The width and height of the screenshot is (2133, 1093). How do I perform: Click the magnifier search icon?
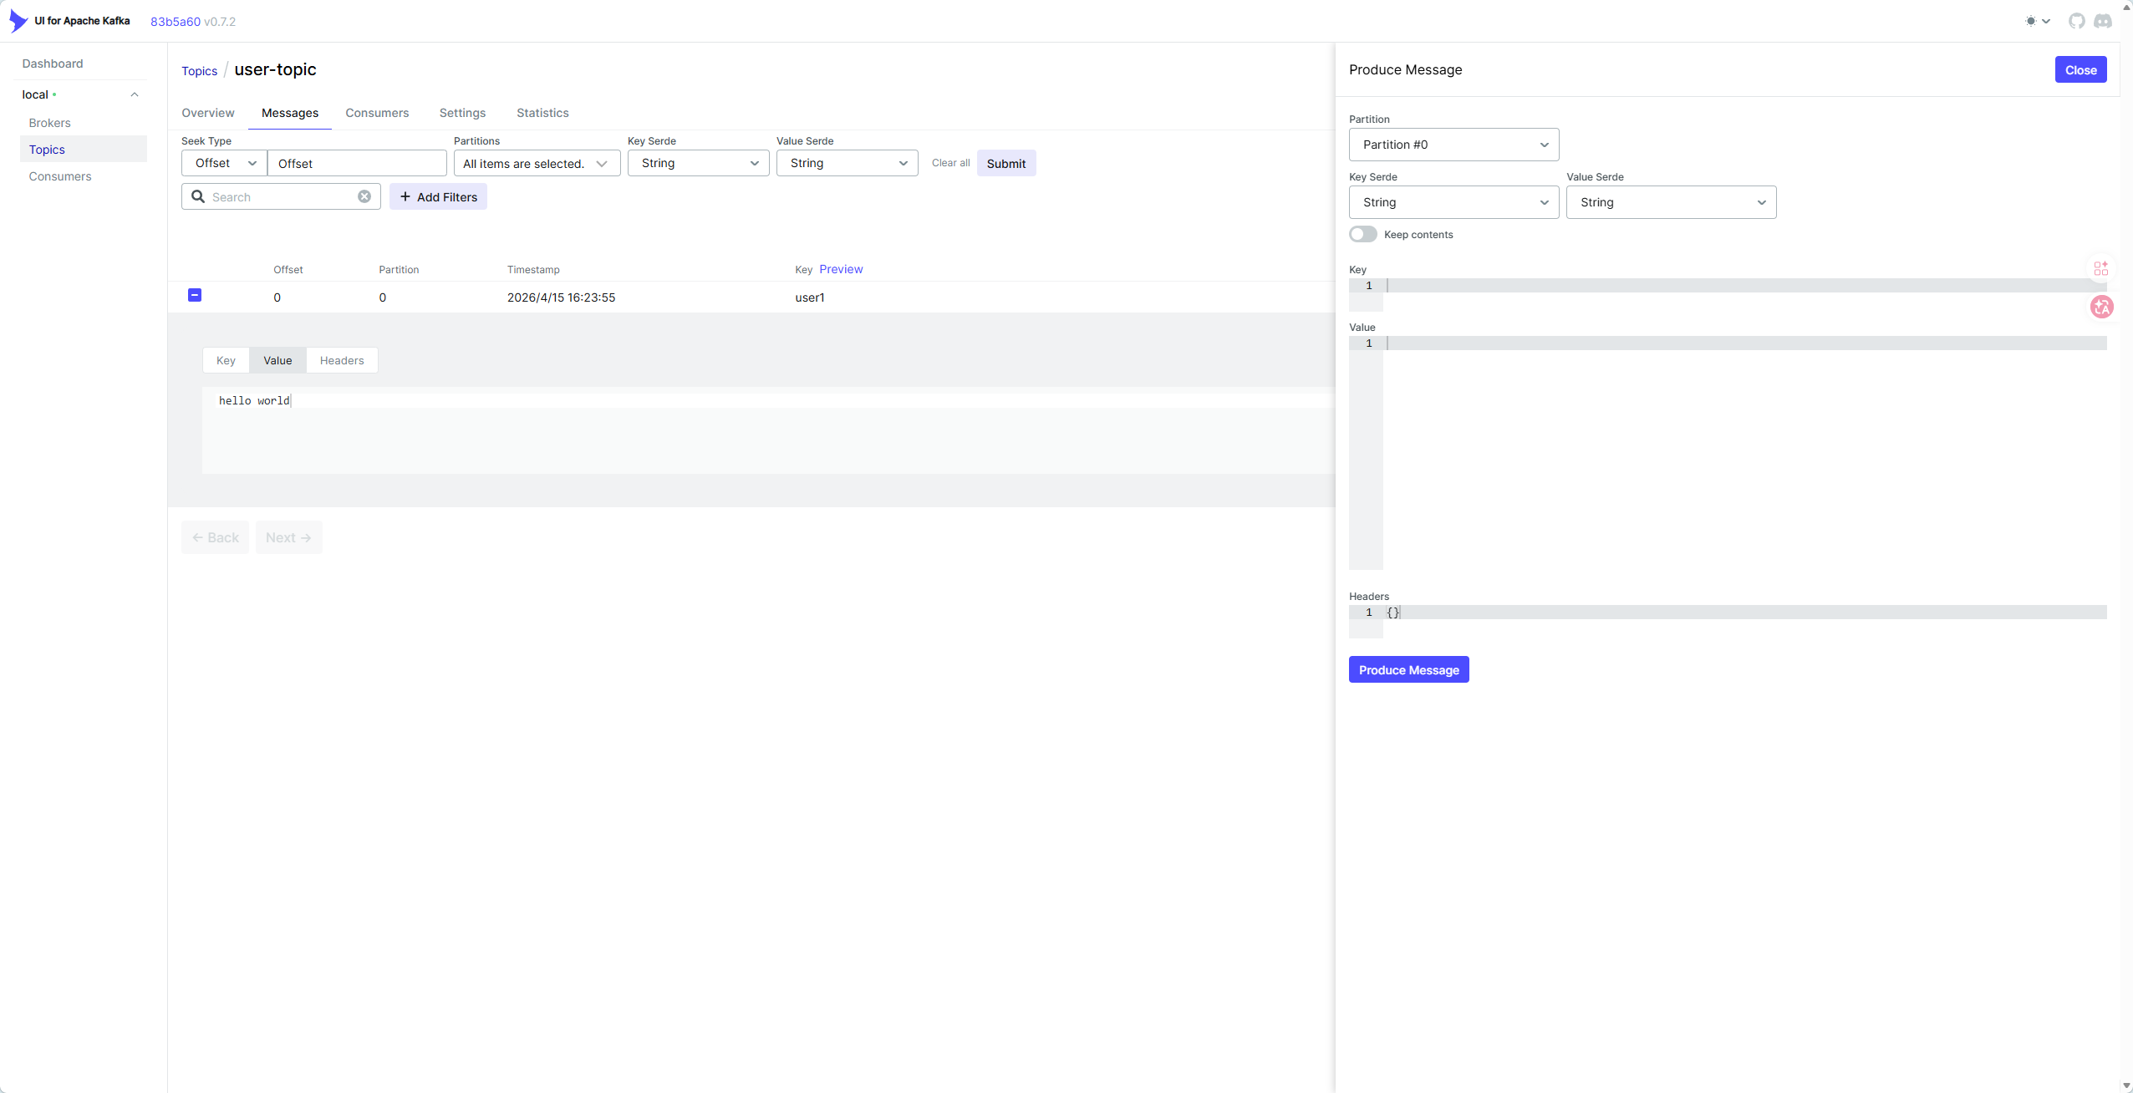[x=198, y=196]
